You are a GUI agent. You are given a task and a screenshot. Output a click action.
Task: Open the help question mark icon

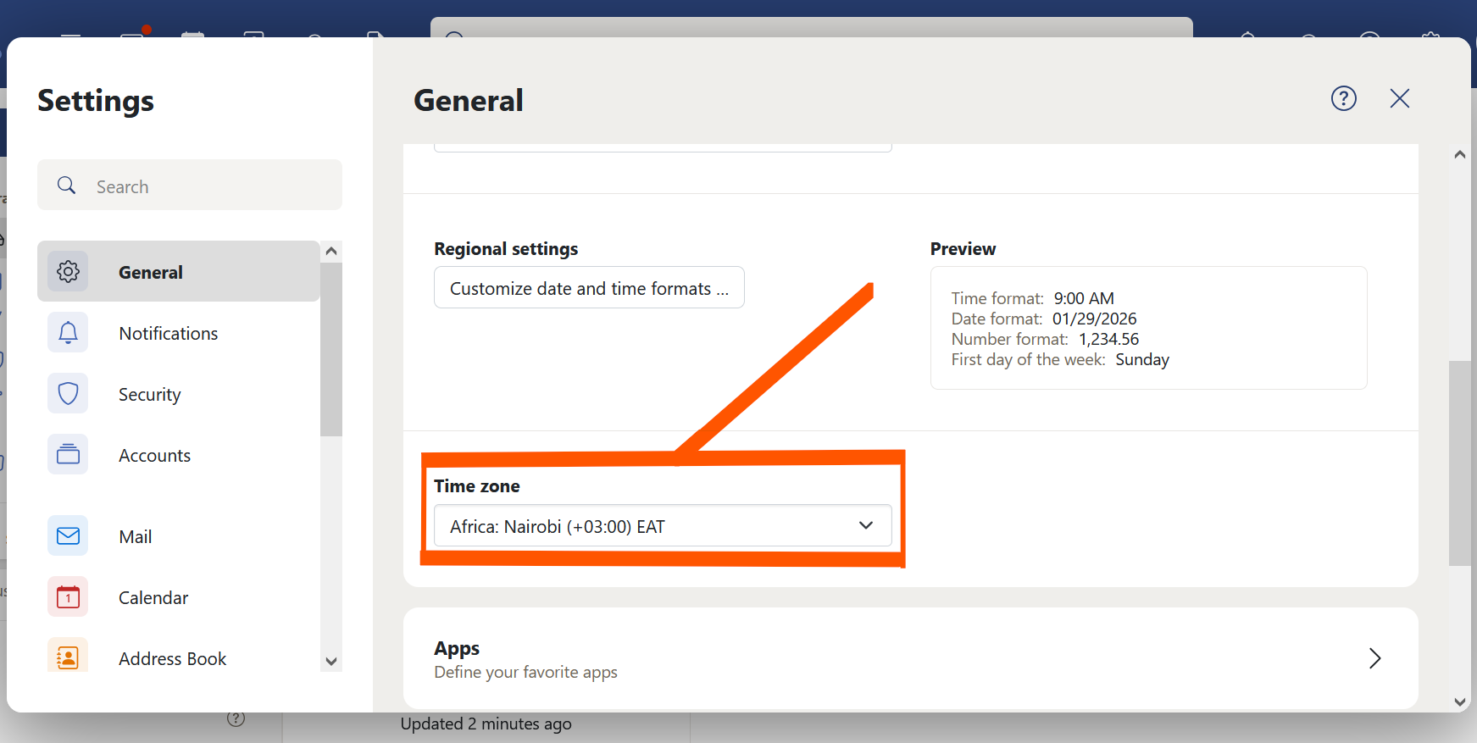tap(1344, 98)
